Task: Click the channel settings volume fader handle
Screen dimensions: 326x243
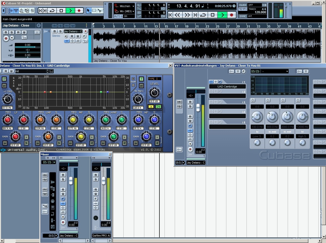Action: 198,107
